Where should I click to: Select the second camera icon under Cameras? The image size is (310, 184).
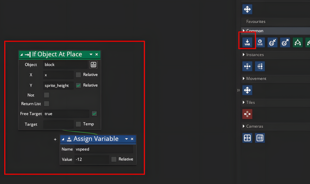pyautogui.click(x=260, y=138)
